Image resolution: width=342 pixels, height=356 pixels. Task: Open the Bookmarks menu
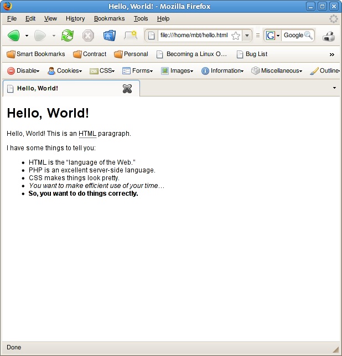(x=109, y=19)
